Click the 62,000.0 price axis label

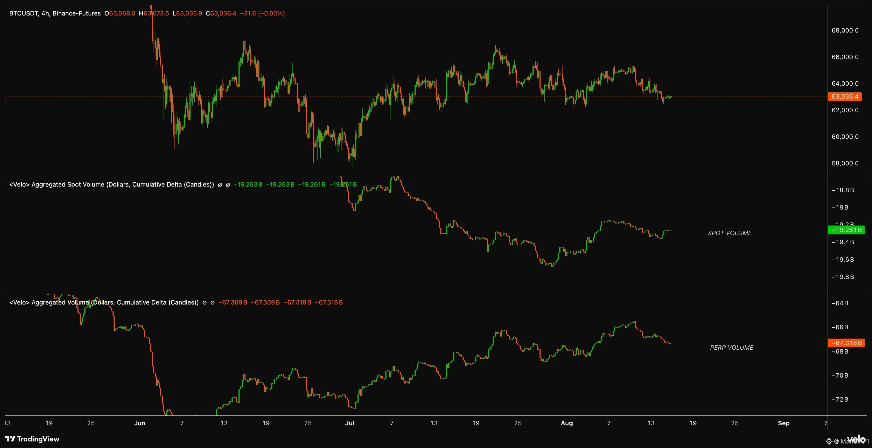tap(845, 110)
